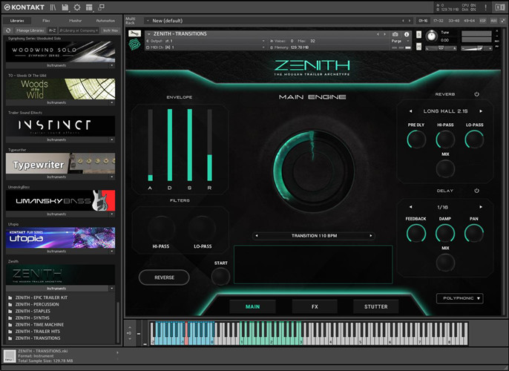509x371 pixels.
Task: Toggle the Delay power button
Action: click(477, 191)
